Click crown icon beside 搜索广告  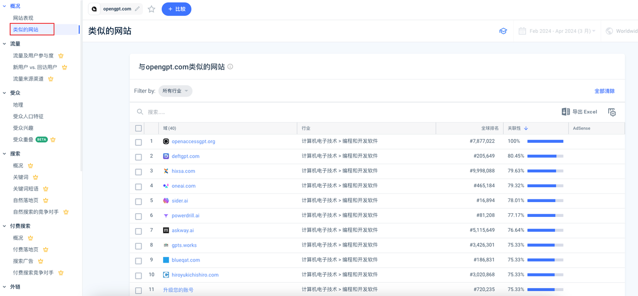coord(40,262)
